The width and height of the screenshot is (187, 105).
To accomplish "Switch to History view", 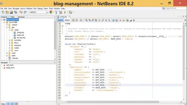I will [67, 20].
